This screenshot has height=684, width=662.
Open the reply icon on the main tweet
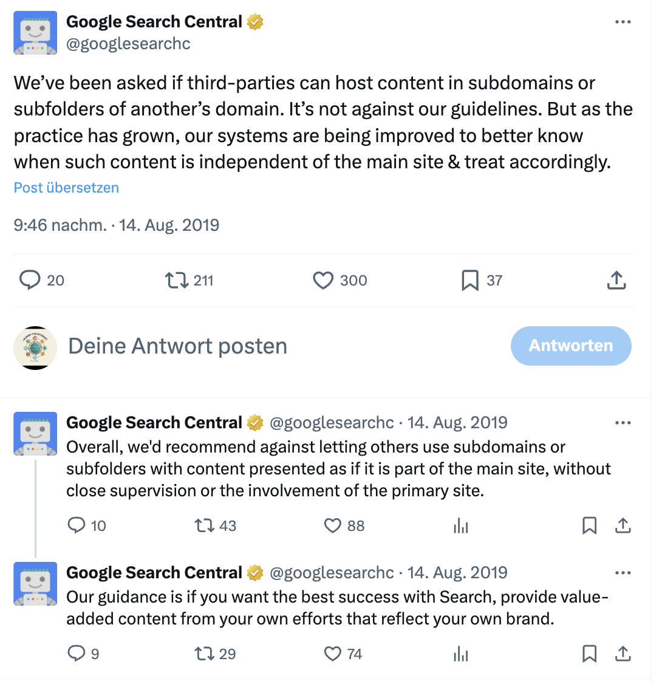(29, 280)
